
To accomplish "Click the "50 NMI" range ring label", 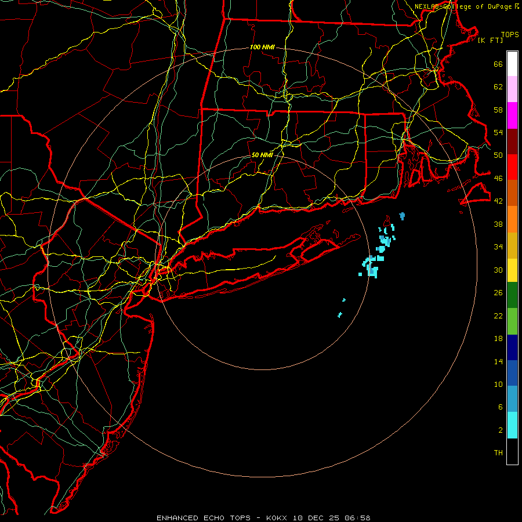I will (262, 155).
